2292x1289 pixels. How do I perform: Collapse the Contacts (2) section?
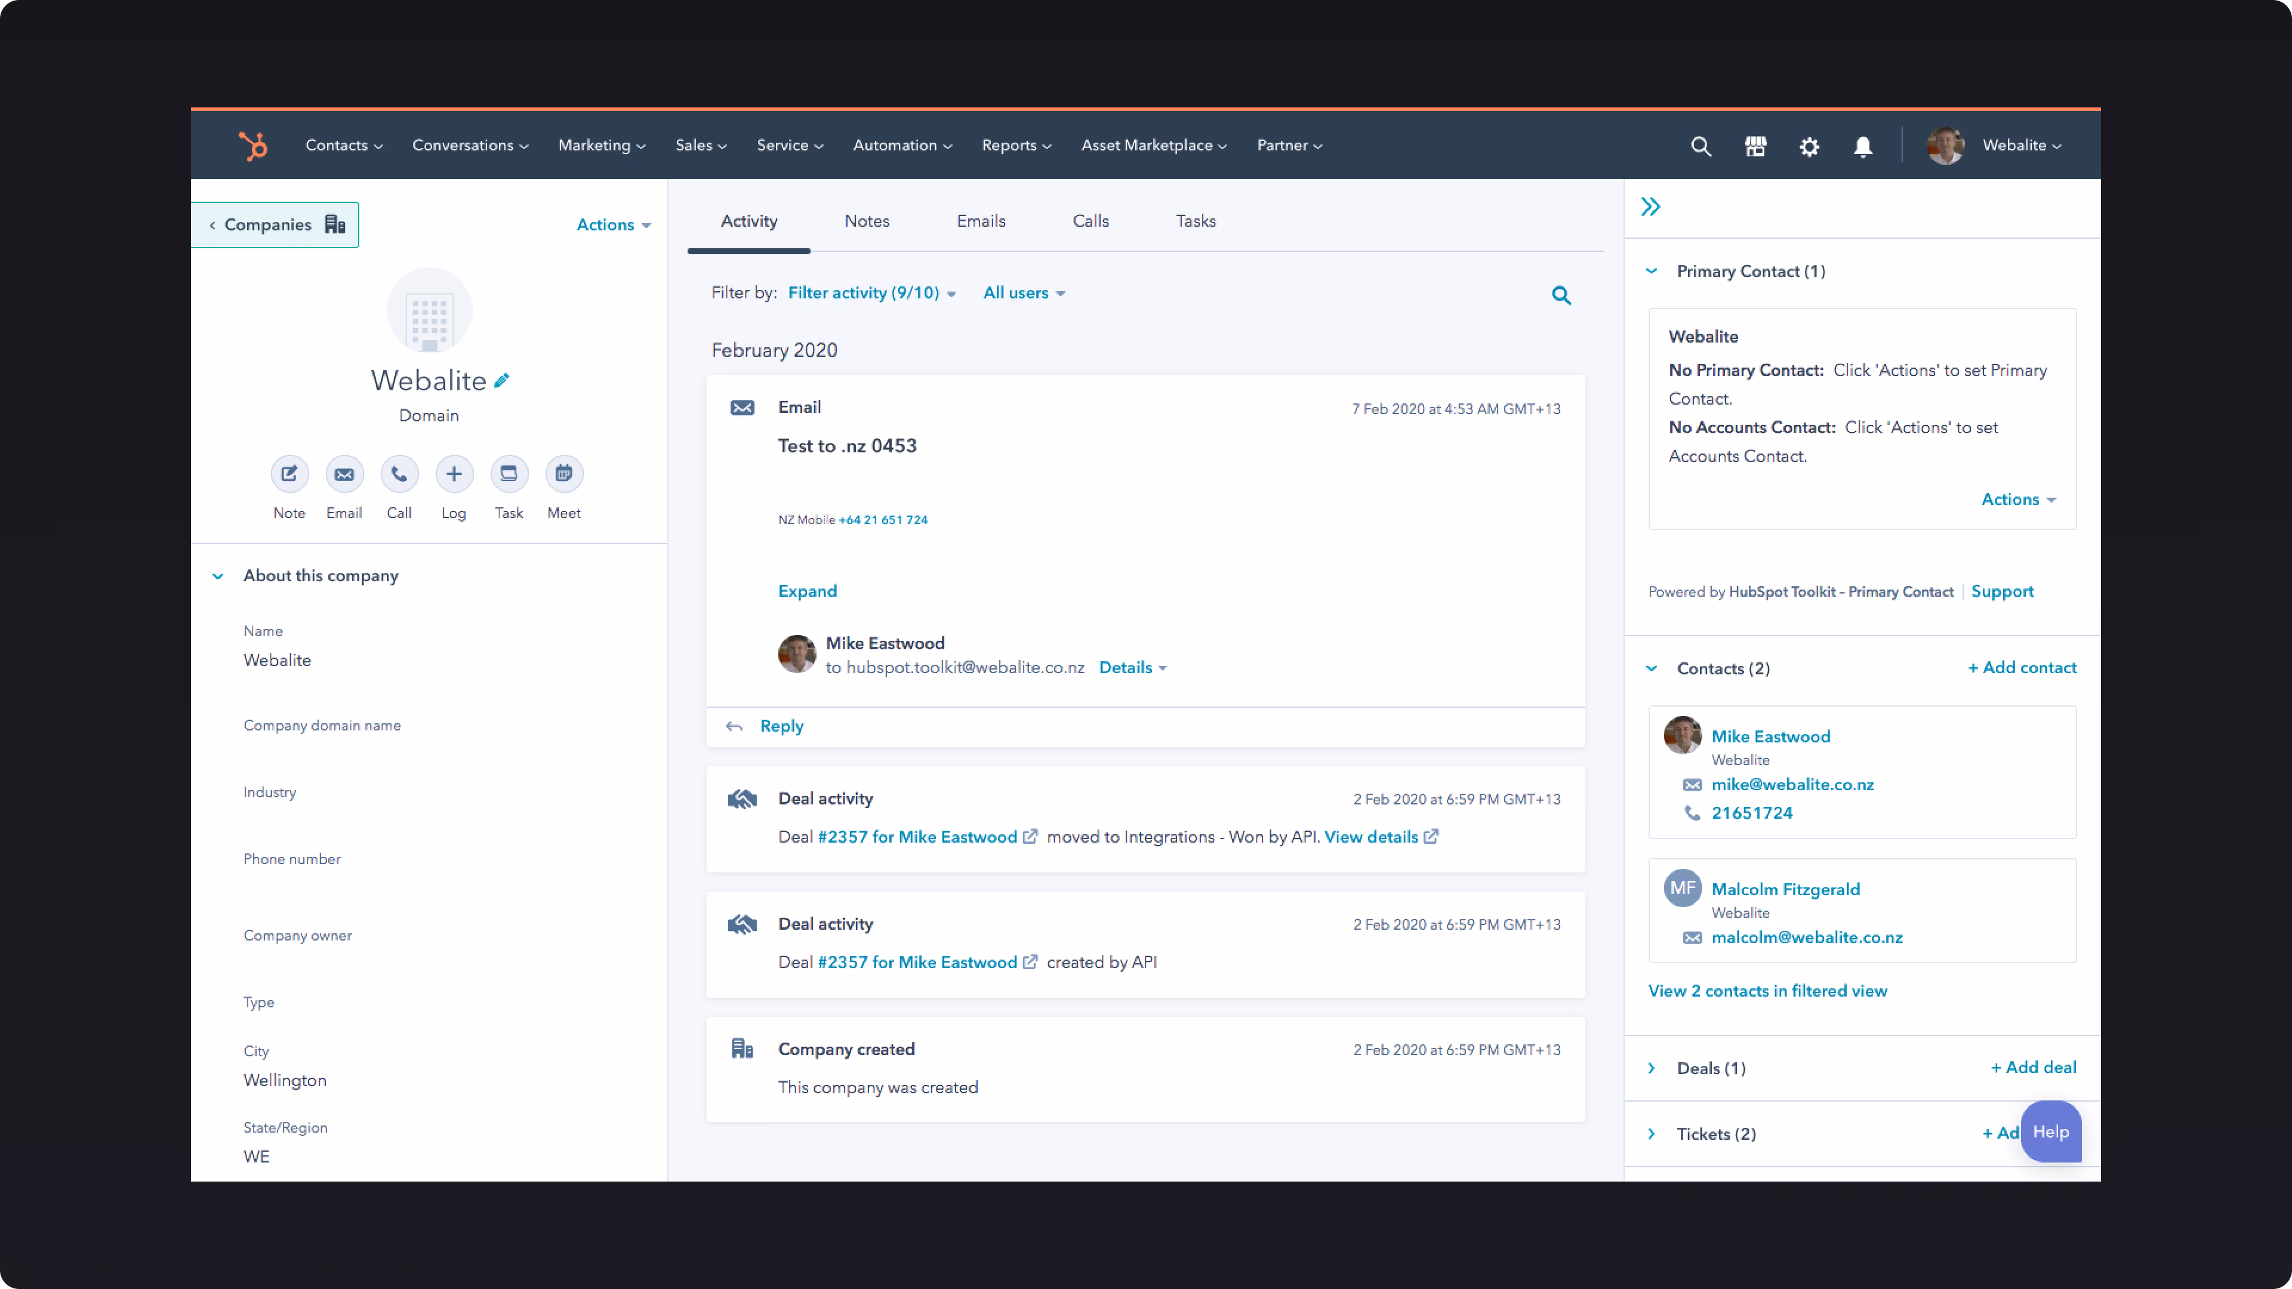pos(1652,669)
